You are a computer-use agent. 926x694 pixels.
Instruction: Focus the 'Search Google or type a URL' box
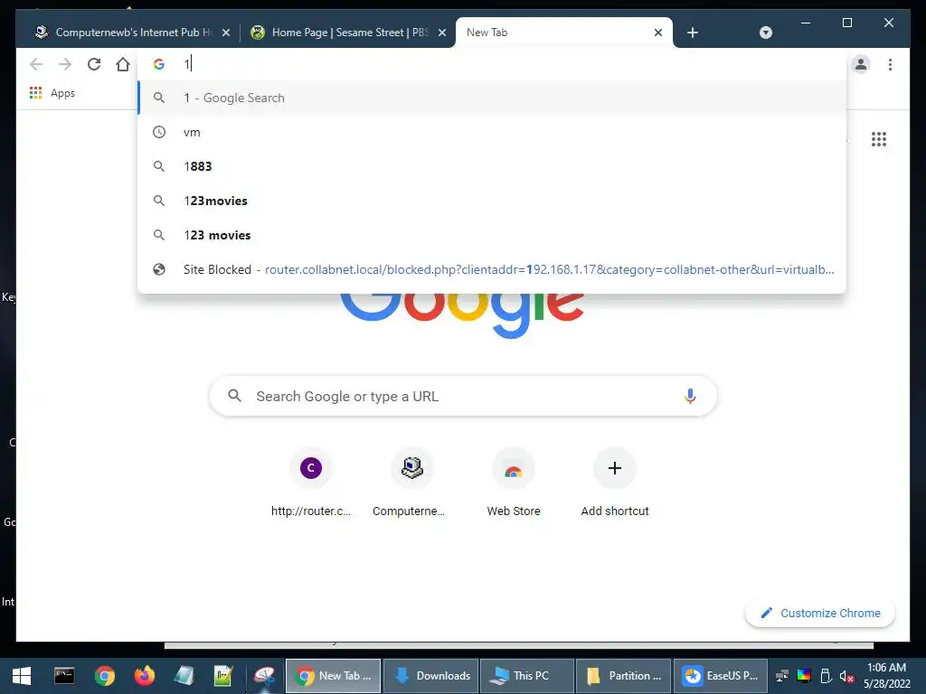(463, 396)
